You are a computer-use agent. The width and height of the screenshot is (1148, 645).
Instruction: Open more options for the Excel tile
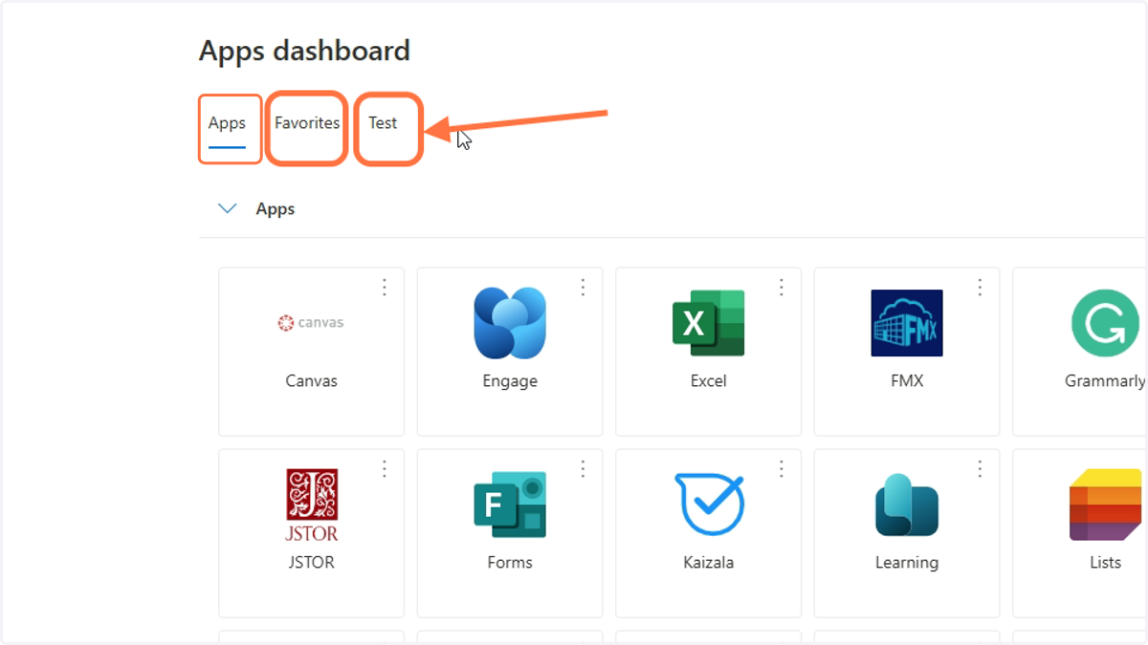pyautogui.click(x=782, y=287)
